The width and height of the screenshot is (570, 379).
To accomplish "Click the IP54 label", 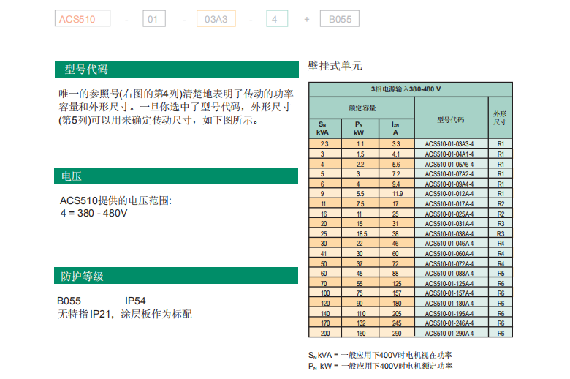I will coord(135,301).
